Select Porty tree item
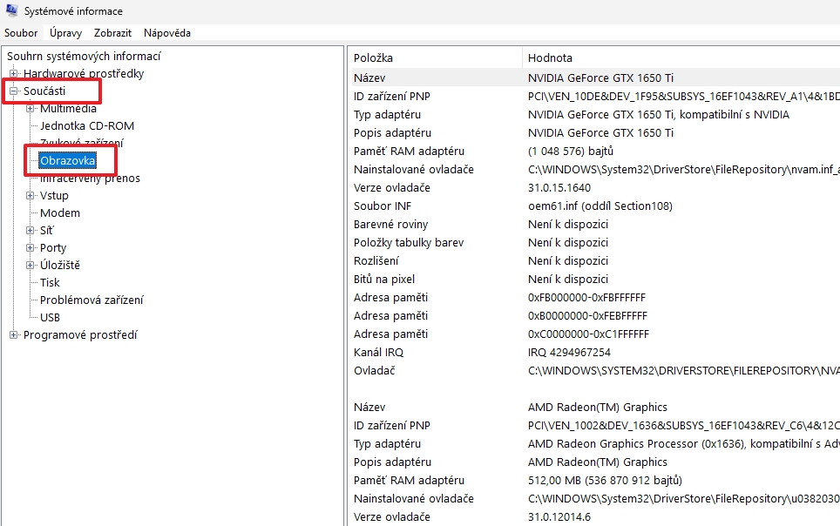The height and width of the screenshot is (526, 840). point(53,247)
